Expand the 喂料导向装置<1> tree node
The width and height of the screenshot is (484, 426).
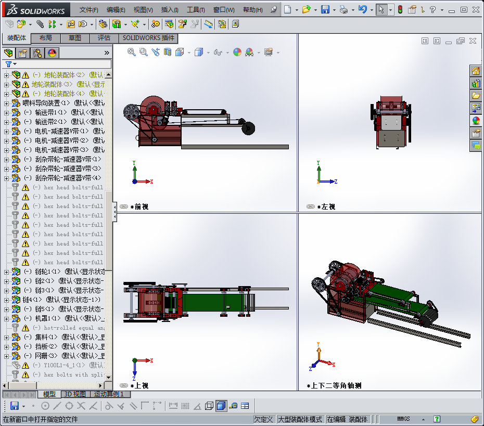pos(6,104)
